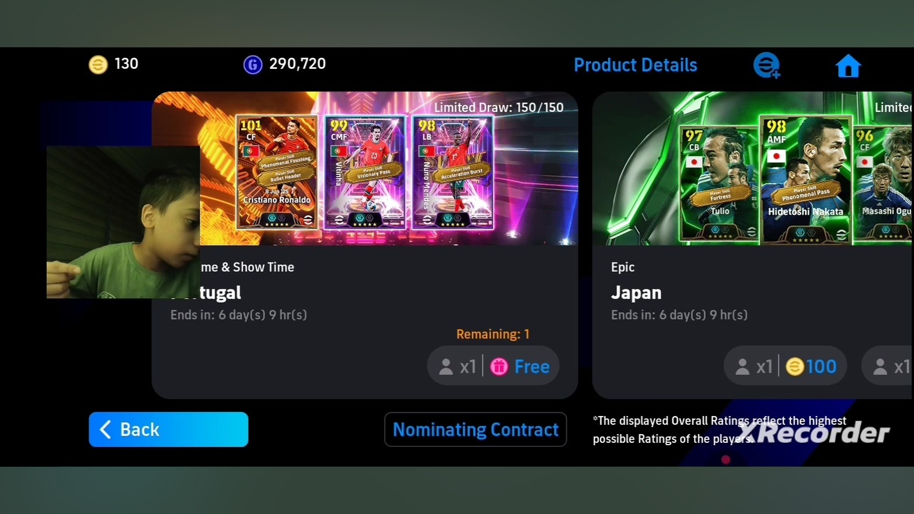Tap the gold coin balance icon
914x514 pixels.
[x=98, y=64]
